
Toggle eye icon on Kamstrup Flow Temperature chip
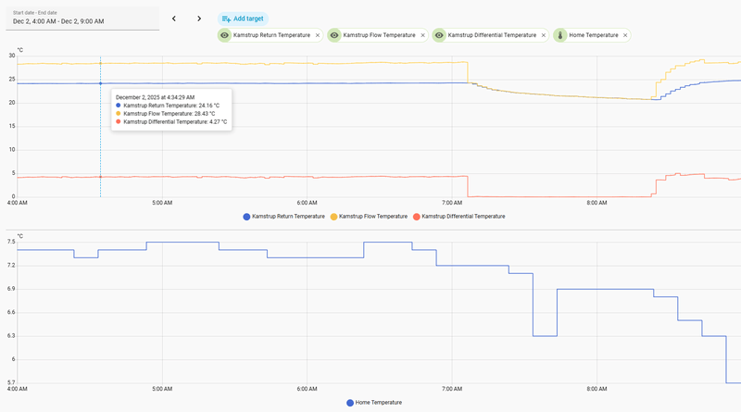333,35
